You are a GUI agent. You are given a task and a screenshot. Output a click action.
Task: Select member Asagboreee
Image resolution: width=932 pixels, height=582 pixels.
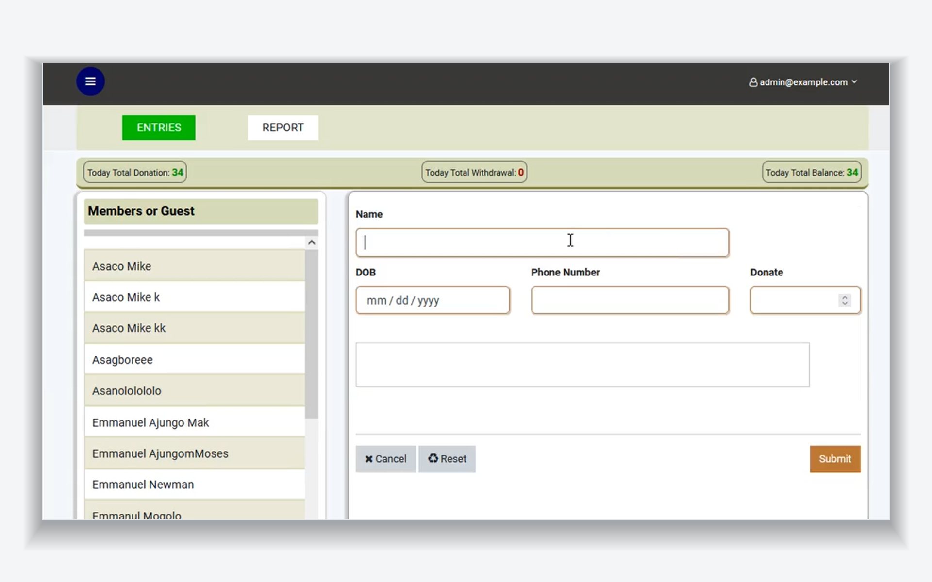(195, 359)
